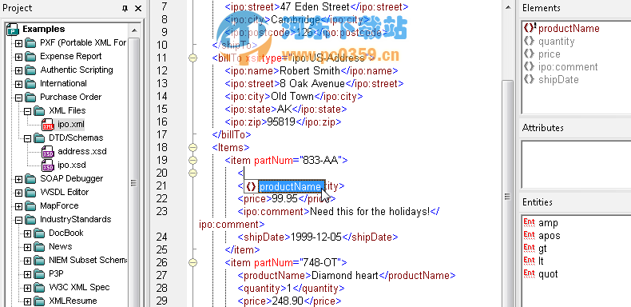Click the News folder icon
The image size is (631, 307).
[x=39, y=247]
